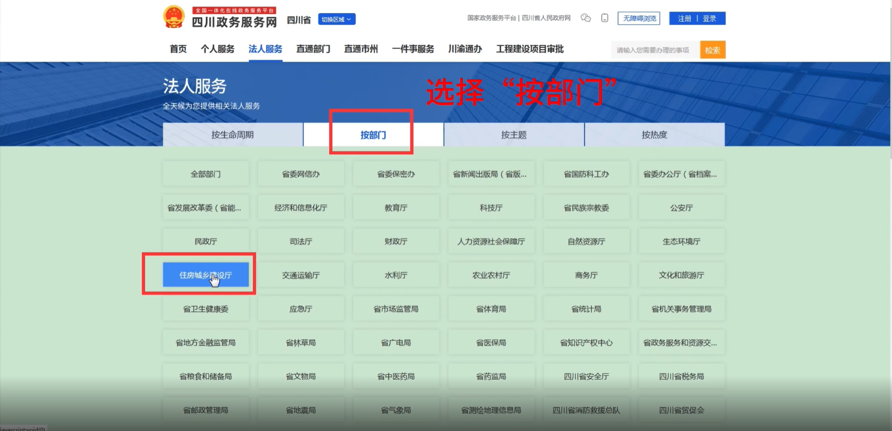Select 应急厅 department
Screen dimensions: 892x431
(301, 308)
